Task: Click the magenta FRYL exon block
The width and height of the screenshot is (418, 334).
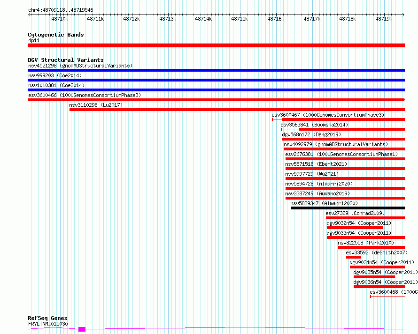Action: click(82, 329)
